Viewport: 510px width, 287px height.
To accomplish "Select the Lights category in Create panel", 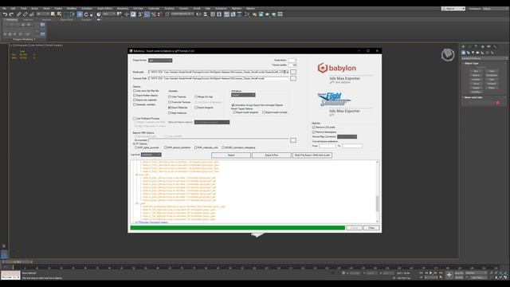I will click(473, 53).
